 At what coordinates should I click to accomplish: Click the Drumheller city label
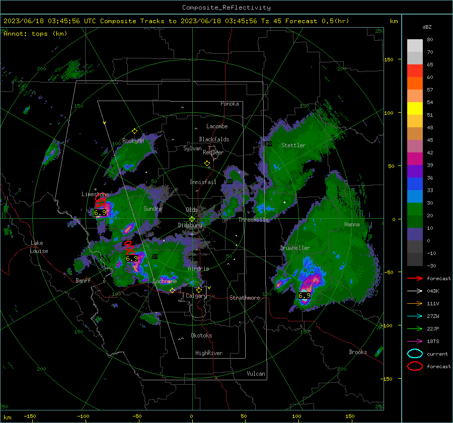(x=295, y=248)
